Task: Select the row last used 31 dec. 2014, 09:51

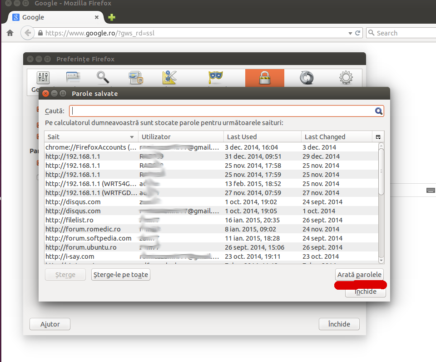Action: click(211, 156)
